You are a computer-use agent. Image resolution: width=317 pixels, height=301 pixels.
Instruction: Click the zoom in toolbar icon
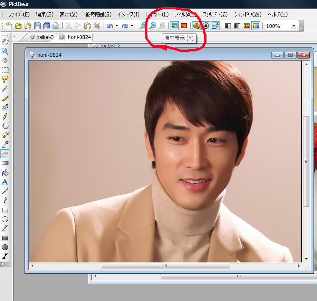tap(143, 26)
